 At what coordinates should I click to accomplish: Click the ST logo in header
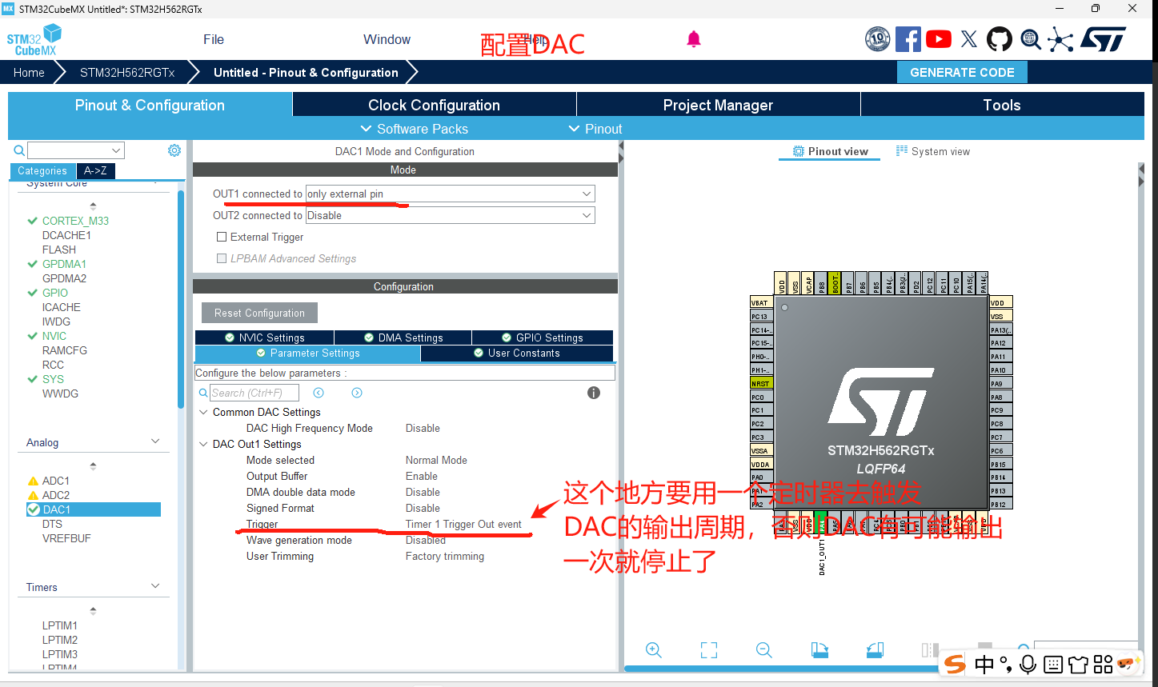pyautogui.click(x=1104, y=38)
